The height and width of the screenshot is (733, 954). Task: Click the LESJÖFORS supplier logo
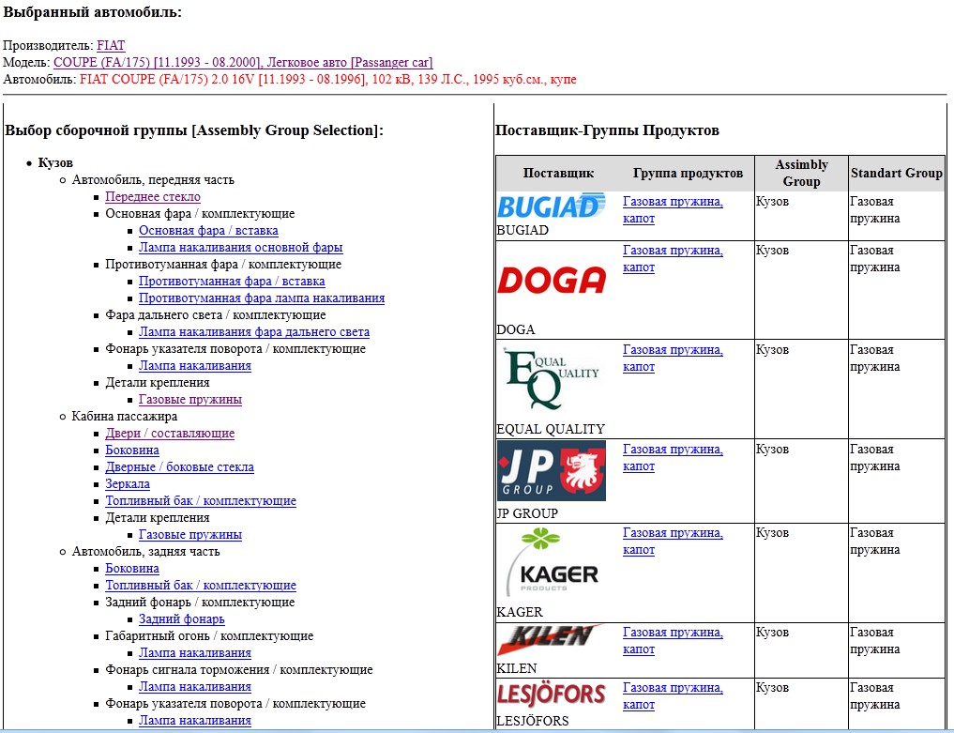tap(552, 695)
